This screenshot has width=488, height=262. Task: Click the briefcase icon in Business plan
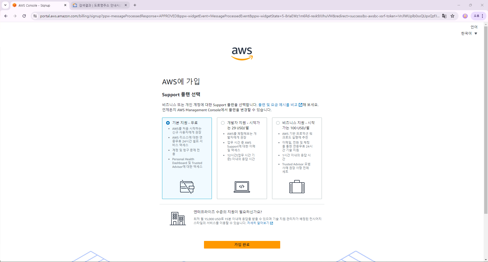pyautogui.click(x=297, y=187)
